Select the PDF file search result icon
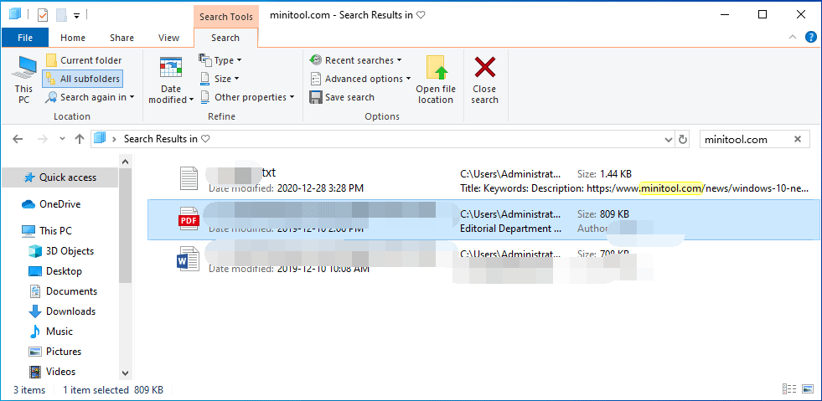 [x=189, y=220]
